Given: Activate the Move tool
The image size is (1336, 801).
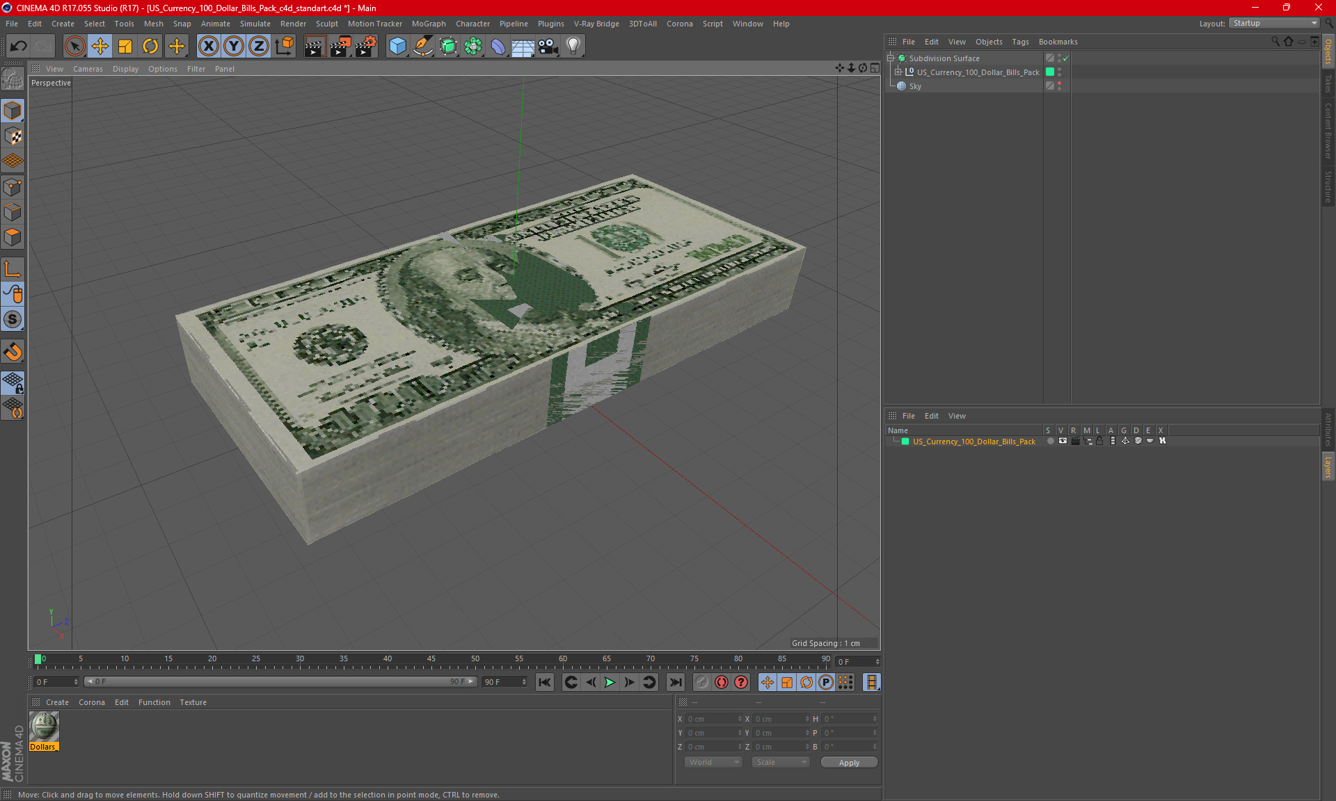Looking at the screenshot, I should [100, 47].
